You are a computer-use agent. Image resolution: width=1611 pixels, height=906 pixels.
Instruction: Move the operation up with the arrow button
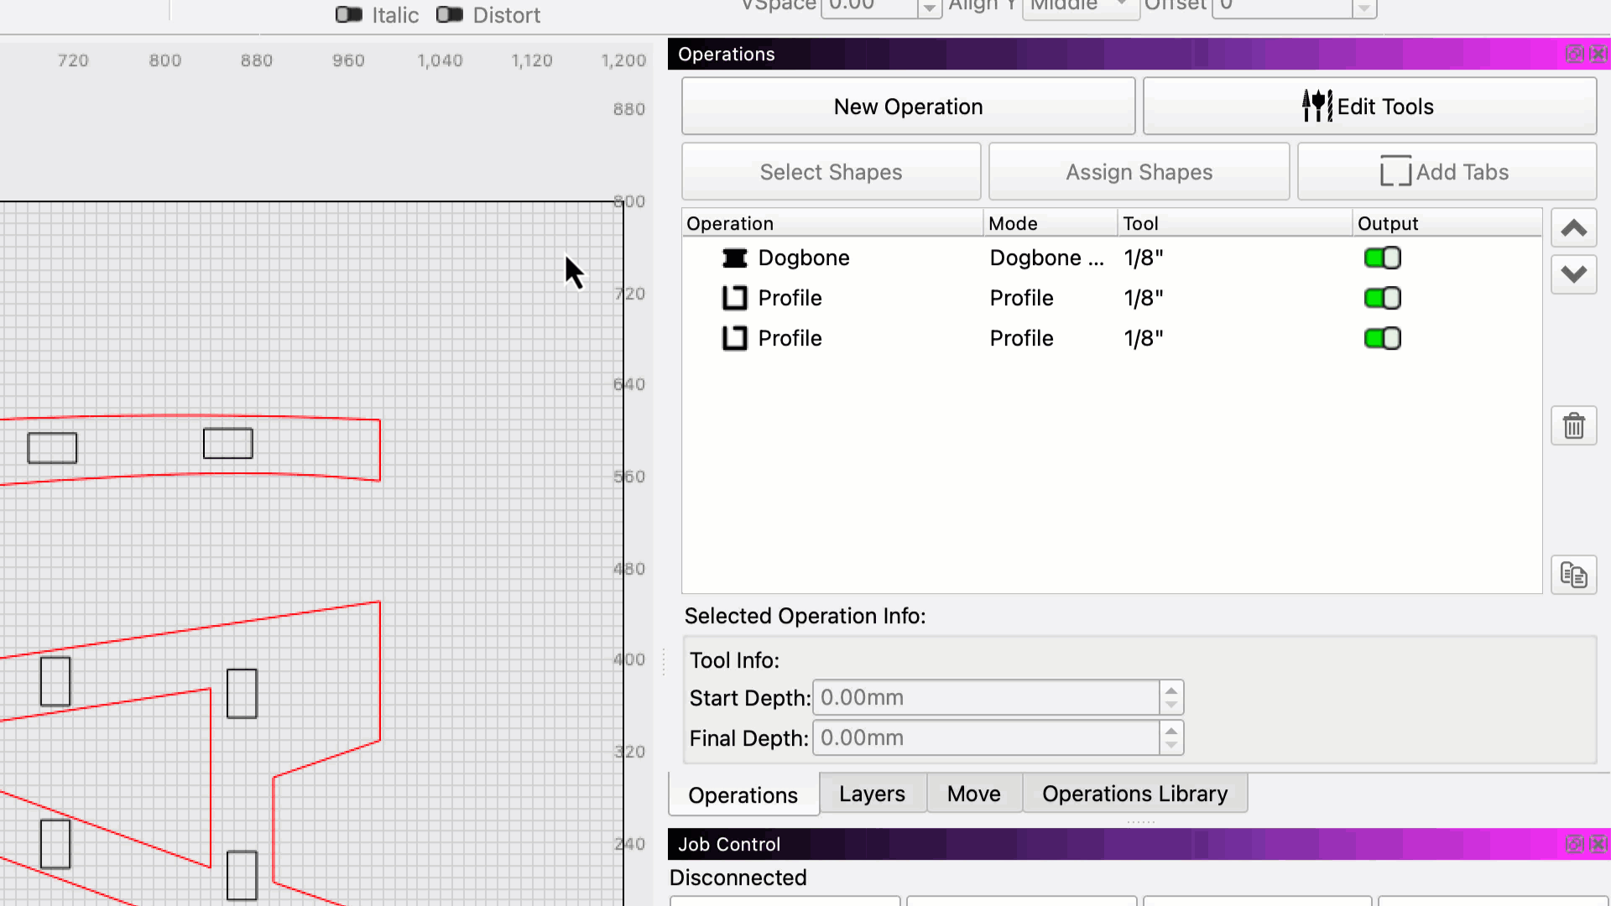1573,228
